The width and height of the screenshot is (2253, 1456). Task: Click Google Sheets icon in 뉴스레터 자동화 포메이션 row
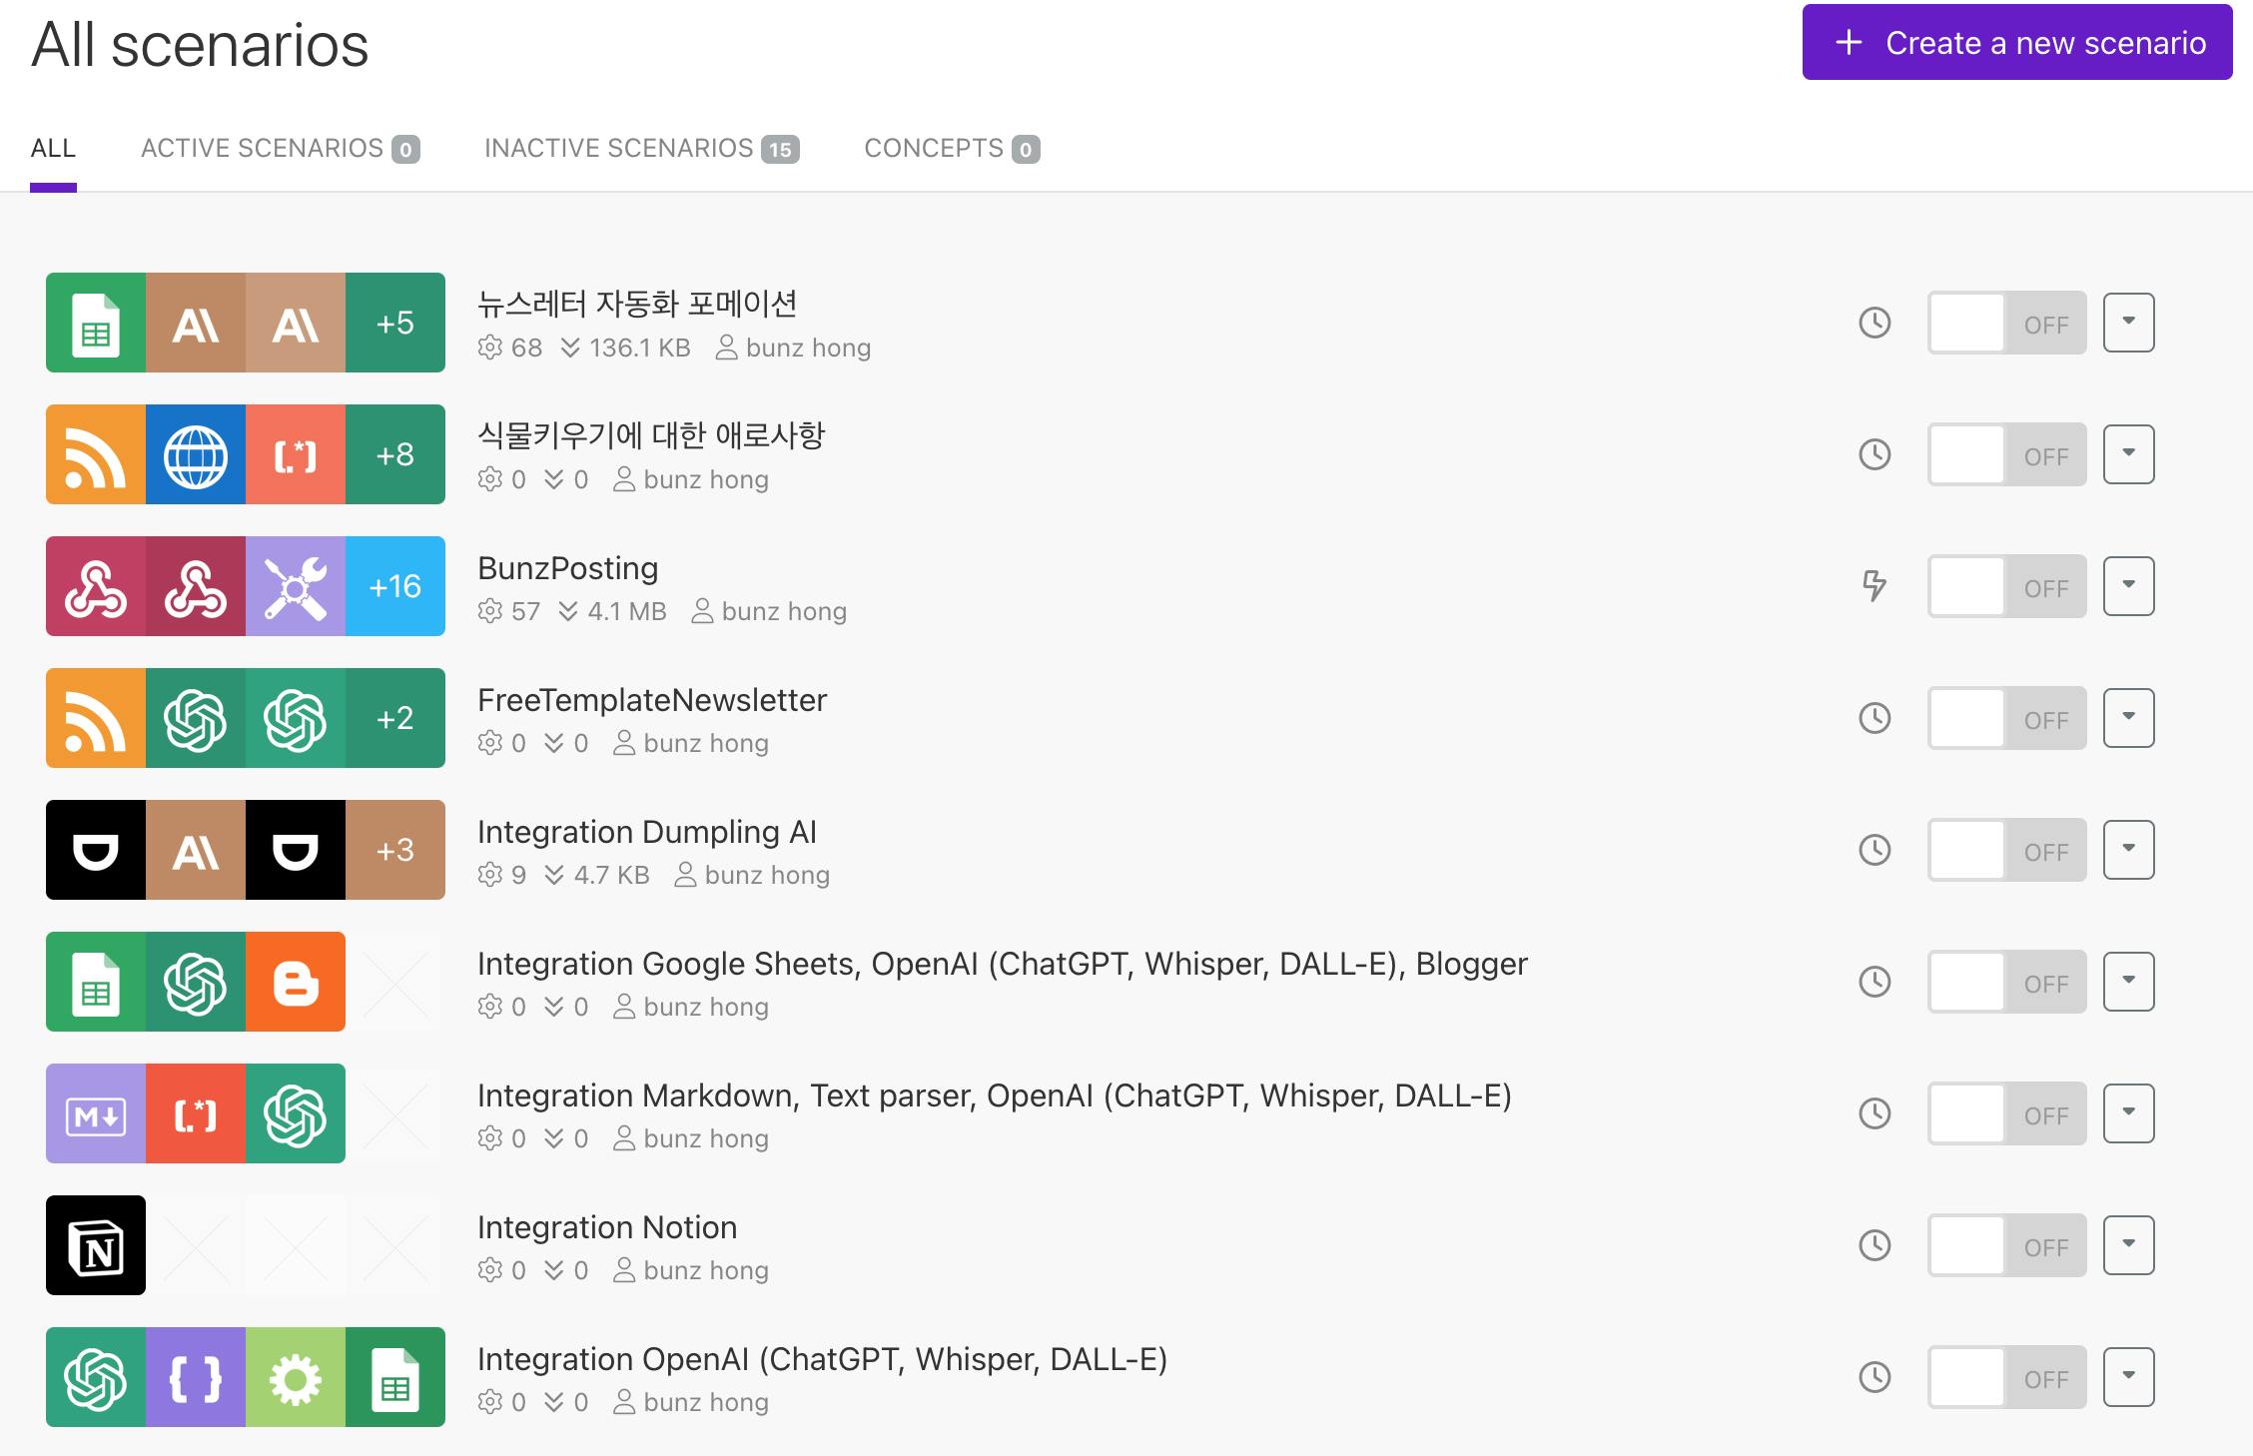coord(96,323)
